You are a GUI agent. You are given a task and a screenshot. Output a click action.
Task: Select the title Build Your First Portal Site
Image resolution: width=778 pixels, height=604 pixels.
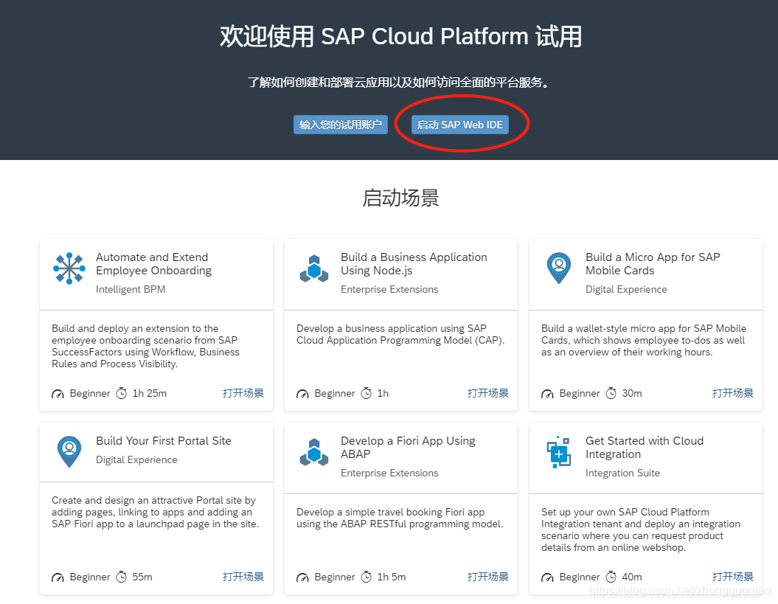164,441
